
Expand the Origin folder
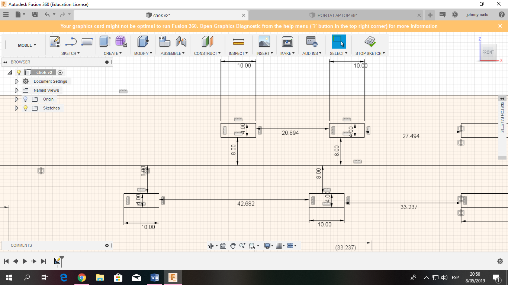pyautogui.click(x=16, y=99)
